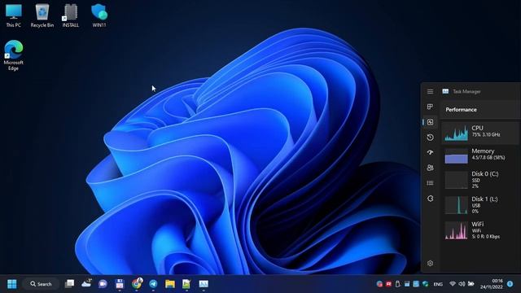Click red R tray icon
521x293 pixels.
click(x=388, y=284)
